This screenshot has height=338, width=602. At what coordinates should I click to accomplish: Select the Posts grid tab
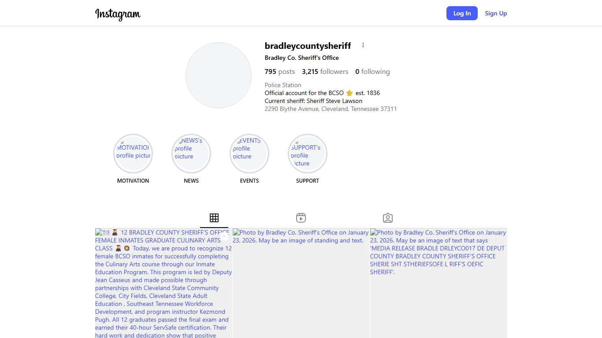(x=214, y=218)
